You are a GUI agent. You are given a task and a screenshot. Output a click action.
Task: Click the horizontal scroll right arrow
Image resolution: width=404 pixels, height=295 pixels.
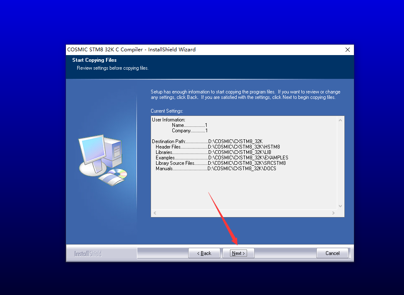(x=333, y=213)
